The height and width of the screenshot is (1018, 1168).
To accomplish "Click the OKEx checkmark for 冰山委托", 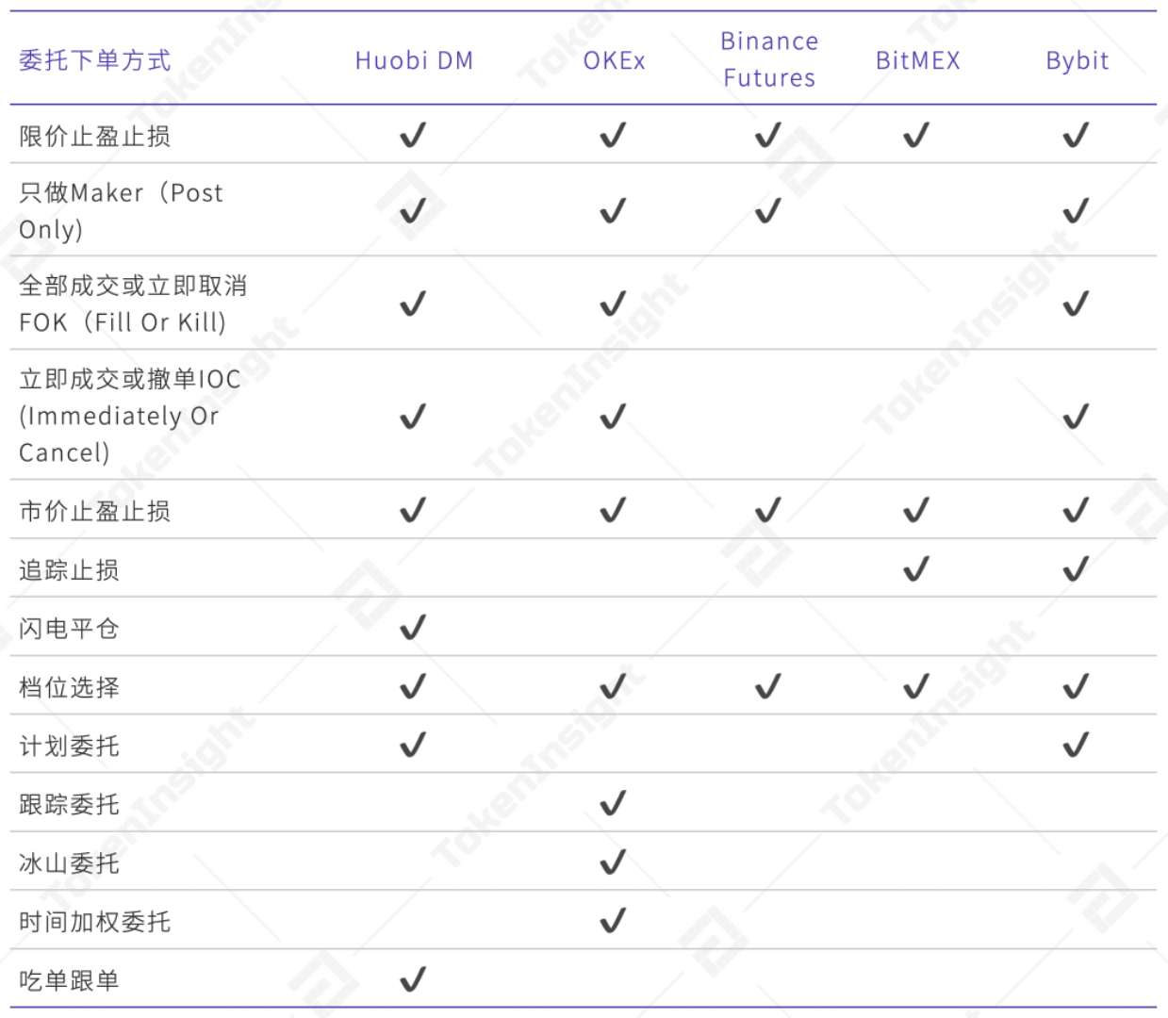I will 613,862.
